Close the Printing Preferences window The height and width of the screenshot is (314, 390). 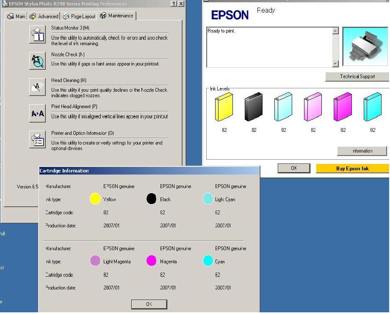coord(181,3)
